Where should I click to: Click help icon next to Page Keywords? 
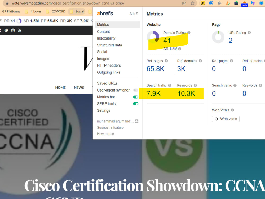(260, 85)
